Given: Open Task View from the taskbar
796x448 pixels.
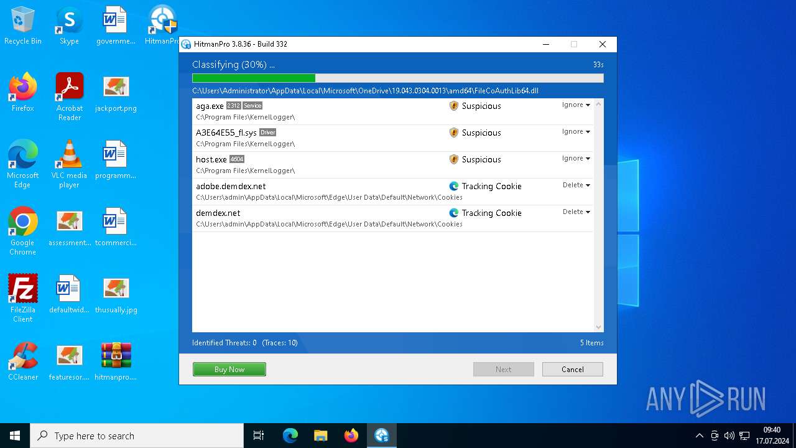Looking at the screenshot, I should pyautogui.click(x=259, y=436).
